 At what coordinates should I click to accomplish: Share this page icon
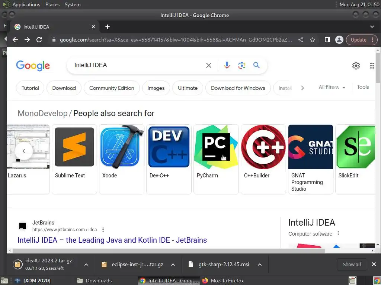click(301, 40)
